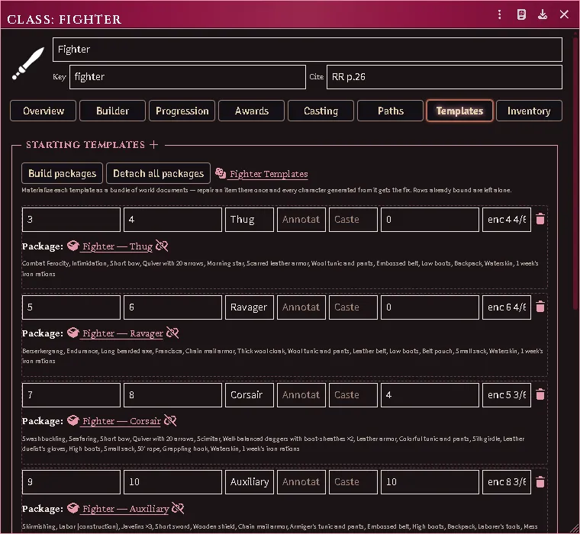This screenshot has width=580, height=534.
Task: Click the download/export icon in header
Action: click(x=543, y=14)
